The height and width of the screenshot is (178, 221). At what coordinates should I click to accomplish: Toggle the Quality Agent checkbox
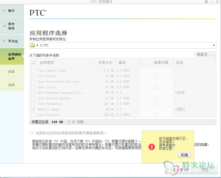tap(33, 109)
